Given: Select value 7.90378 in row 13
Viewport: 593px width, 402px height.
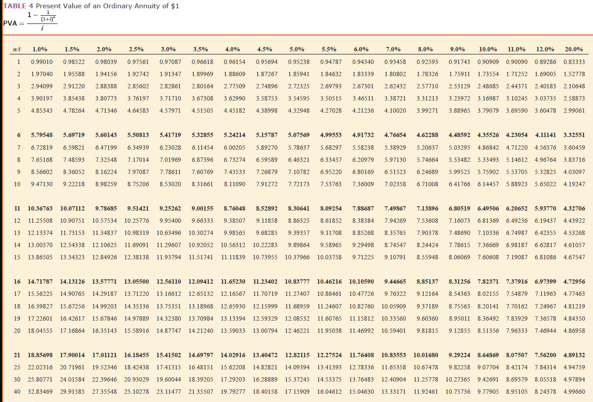Looking at the screenshot, I should coord(428,233).
